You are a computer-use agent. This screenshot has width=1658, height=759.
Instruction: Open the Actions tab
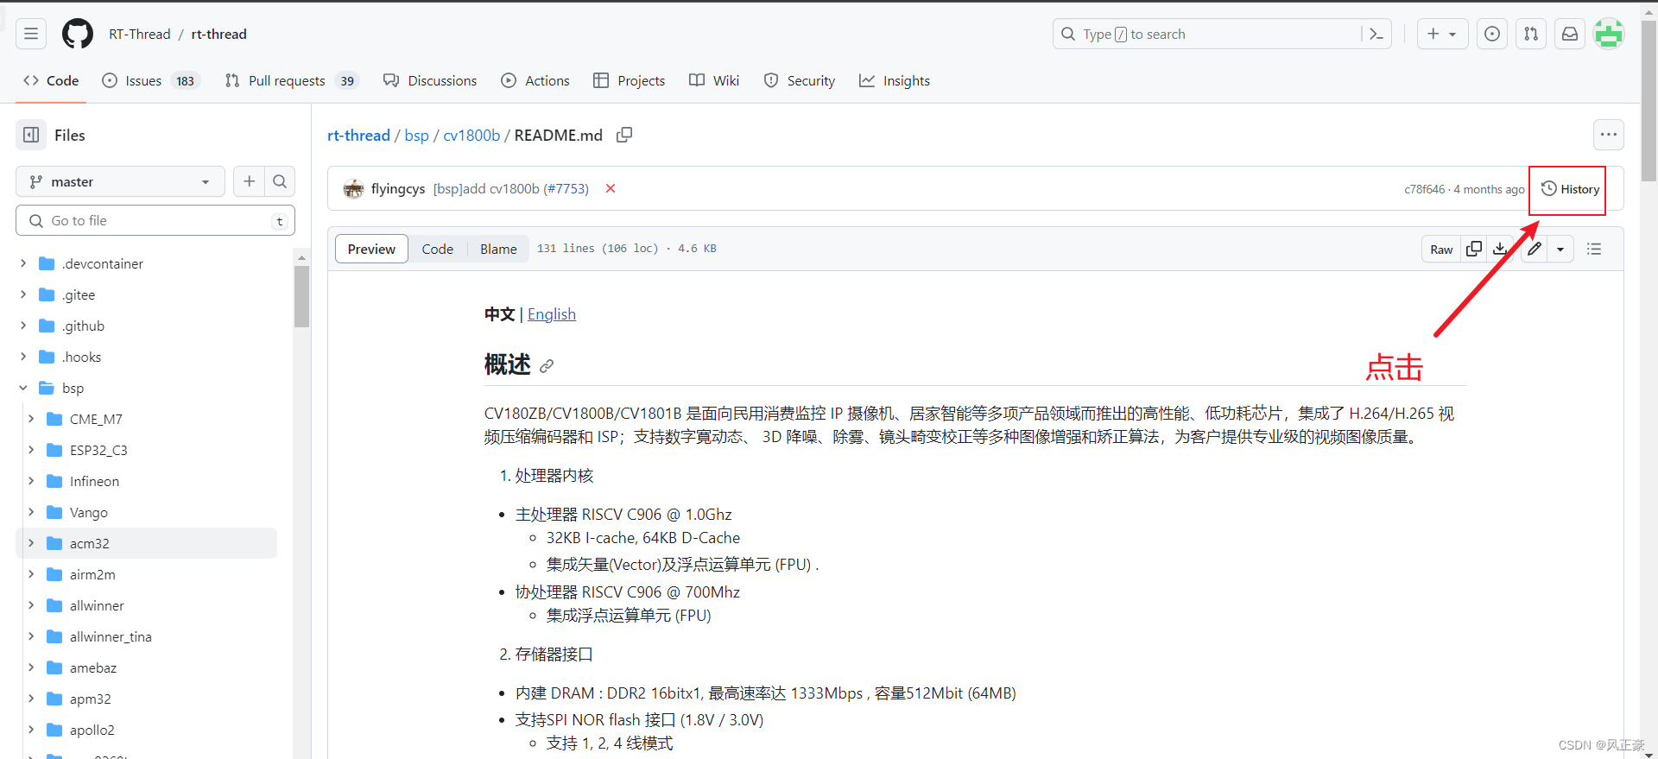535,80
